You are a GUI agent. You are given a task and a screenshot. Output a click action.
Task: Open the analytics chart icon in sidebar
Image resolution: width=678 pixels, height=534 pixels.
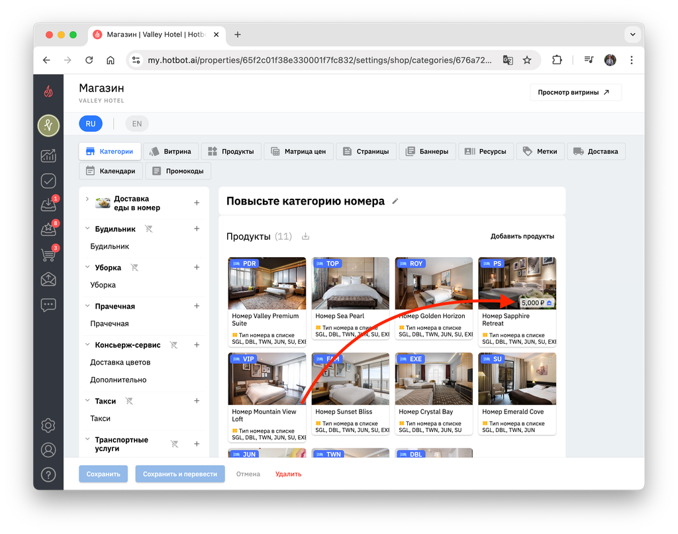pyautogui.click(x=48, y=156)
